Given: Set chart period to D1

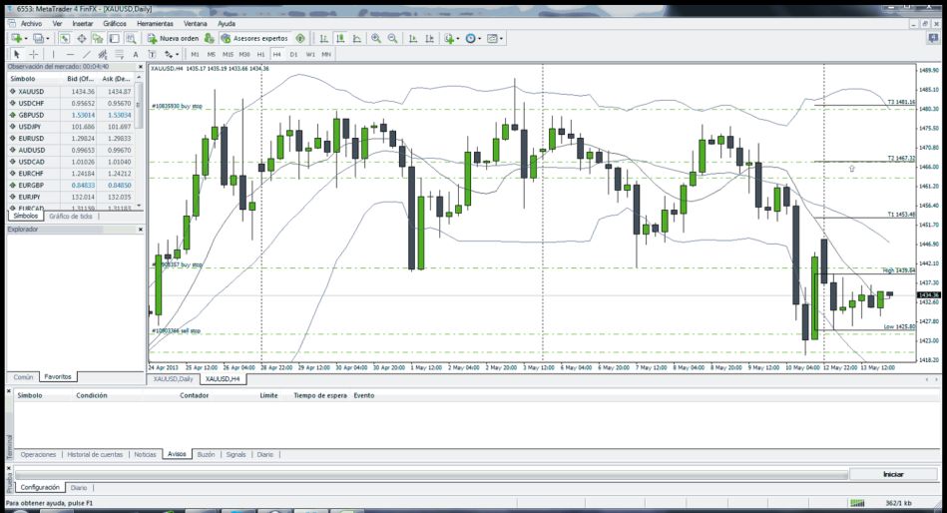Looking at the screenshot, I should pos(293,54).
